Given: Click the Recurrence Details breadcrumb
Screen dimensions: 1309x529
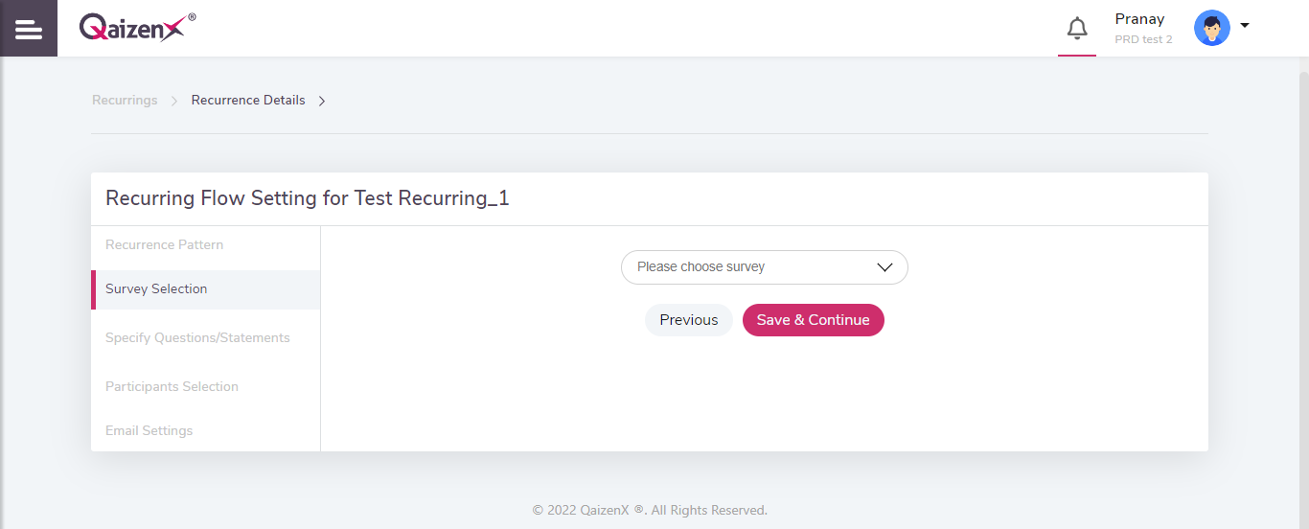Looking at the screenshot, I should (x=248, y=100).
